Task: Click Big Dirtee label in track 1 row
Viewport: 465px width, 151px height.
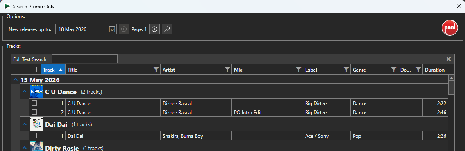Action: pos(327,104)
